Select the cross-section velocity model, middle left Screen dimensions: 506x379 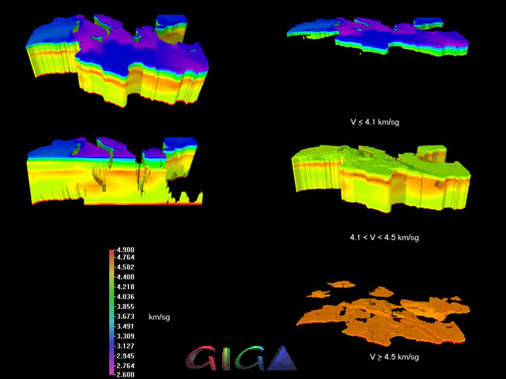(115, 171)
